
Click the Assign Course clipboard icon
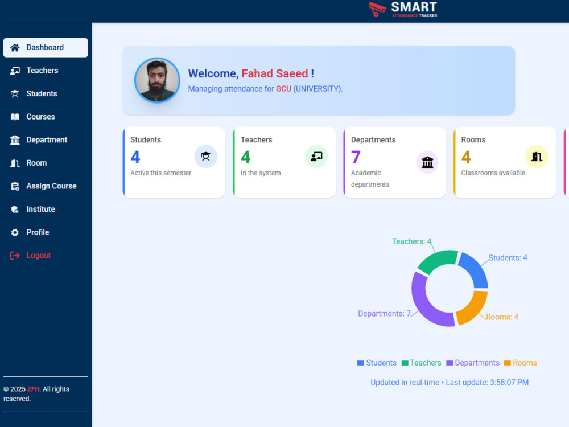[x=15, y=186]
